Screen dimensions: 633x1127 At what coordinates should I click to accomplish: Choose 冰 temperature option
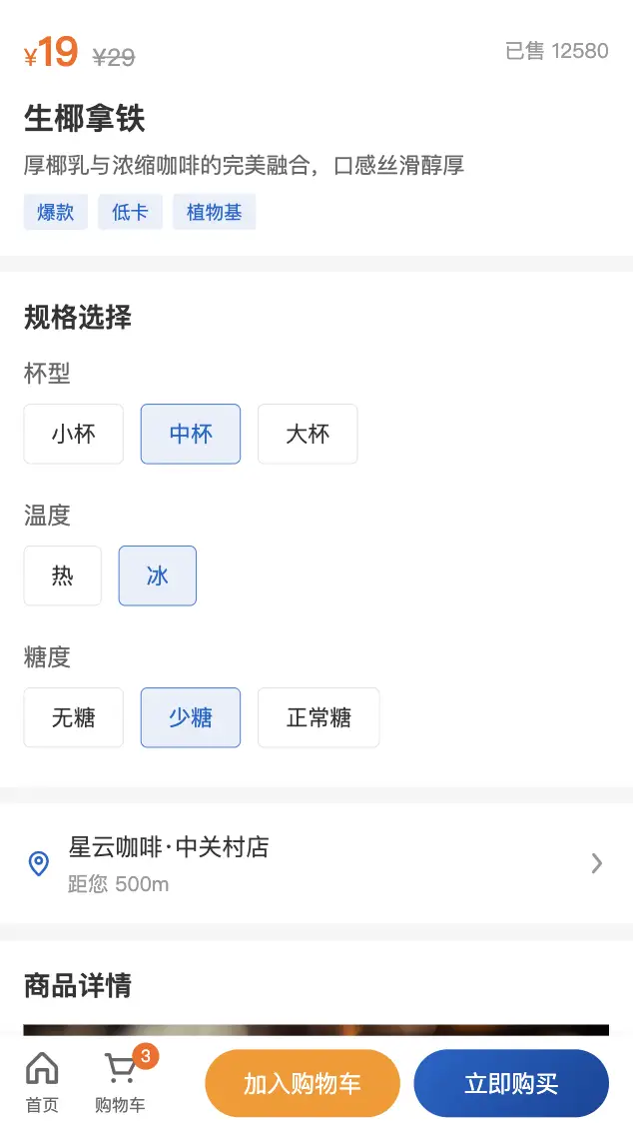(158, 575)
